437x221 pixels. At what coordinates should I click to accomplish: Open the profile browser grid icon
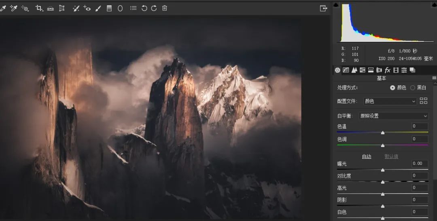pyautogui.click(x=423, y=101)
